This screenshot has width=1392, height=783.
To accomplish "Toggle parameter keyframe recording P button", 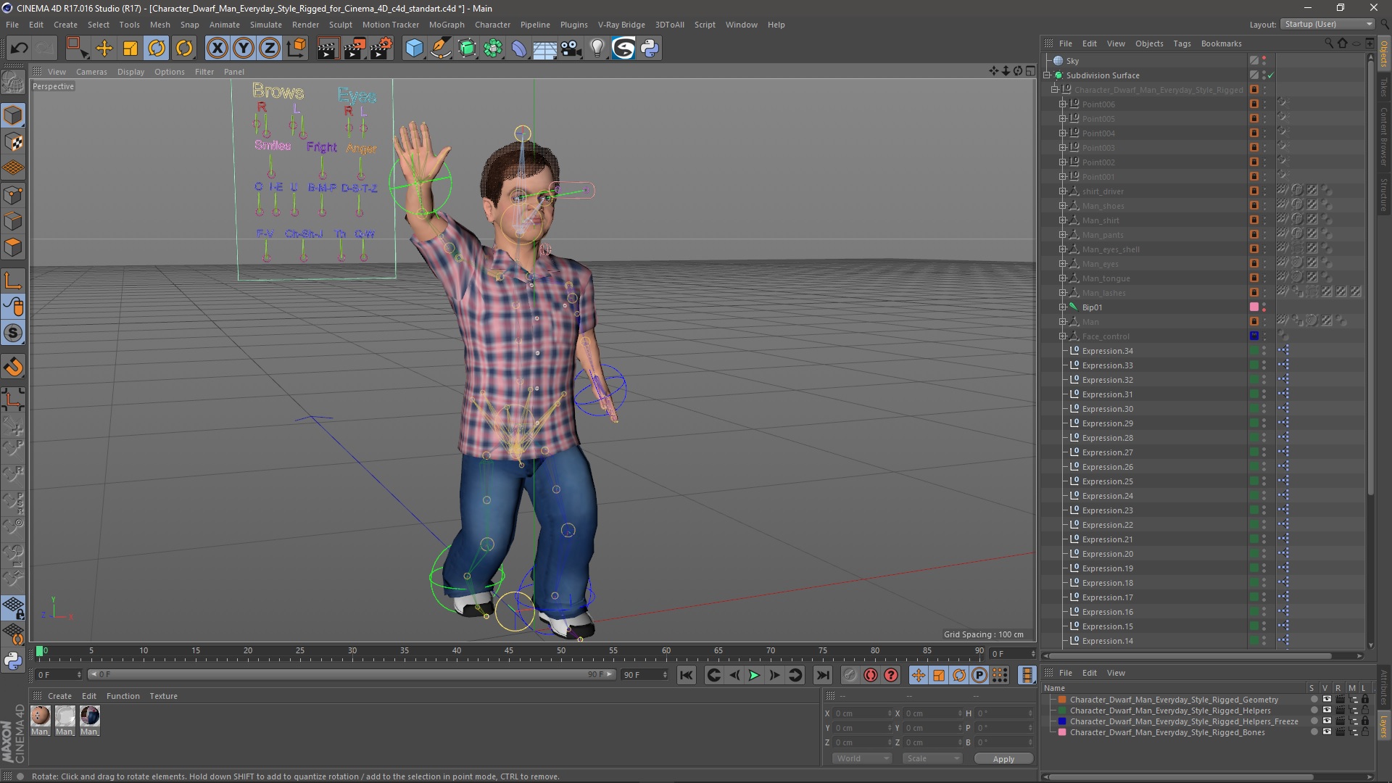I will [x=979, y=675].
